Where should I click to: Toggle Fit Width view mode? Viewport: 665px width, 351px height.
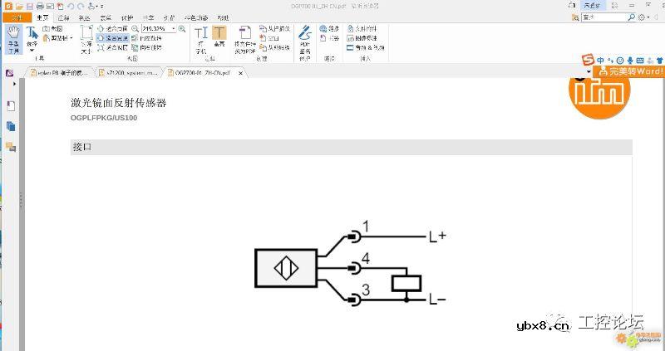point(112,37)
